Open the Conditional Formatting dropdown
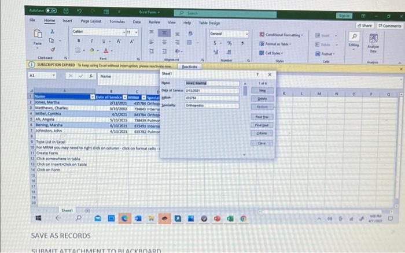The height and width of the screenshot is (253, 405). coord(281,35)
